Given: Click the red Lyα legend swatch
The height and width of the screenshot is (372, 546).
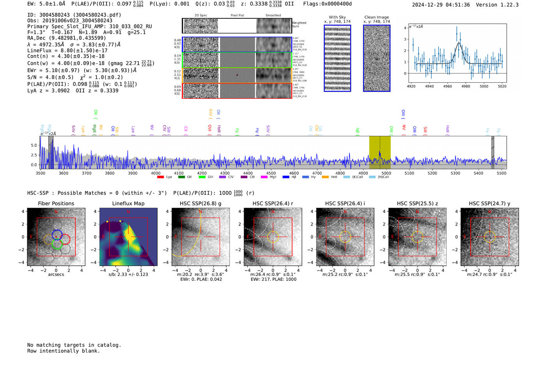Looking at the screenshot, I should [x=160, y=177].
